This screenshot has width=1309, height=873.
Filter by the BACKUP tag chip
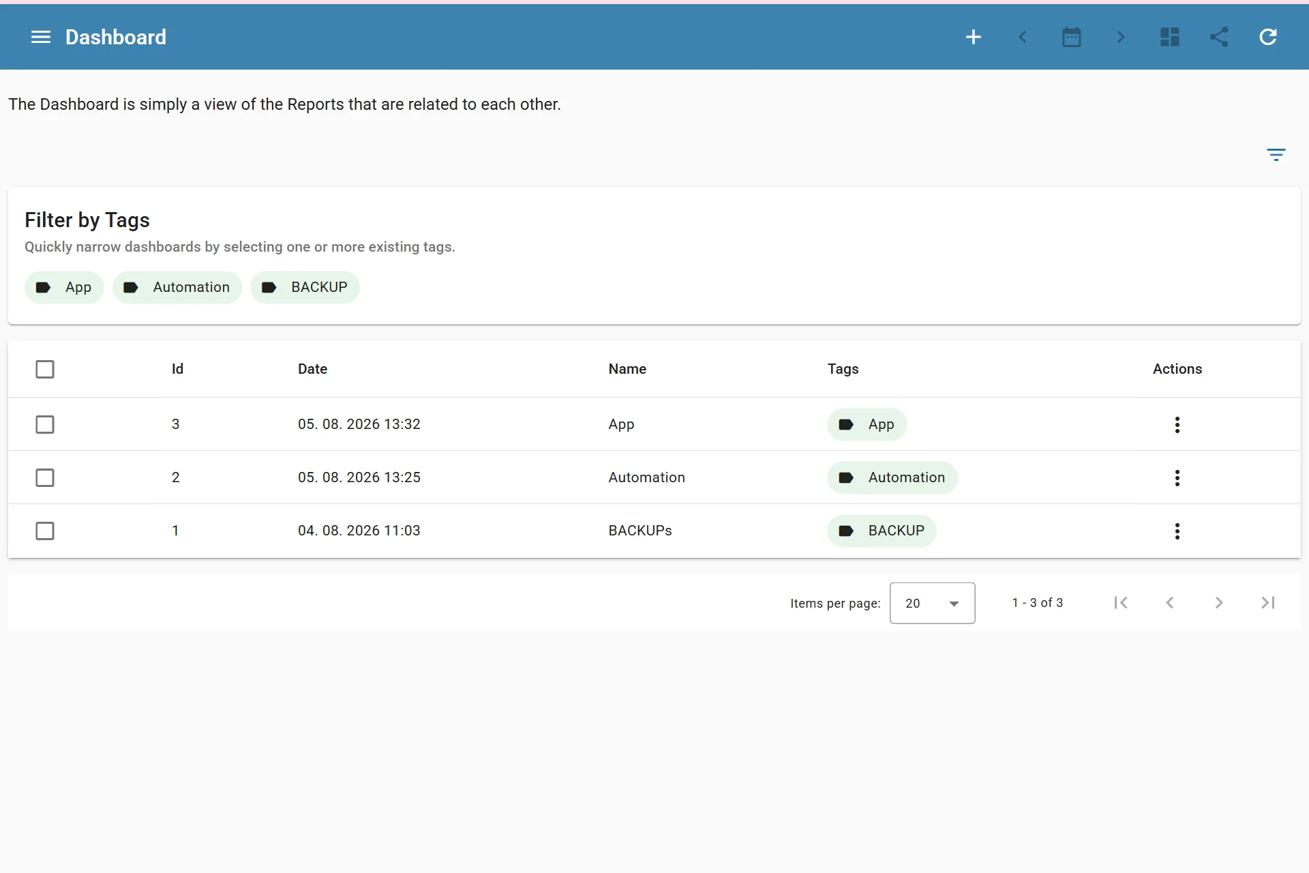(305, 287)
